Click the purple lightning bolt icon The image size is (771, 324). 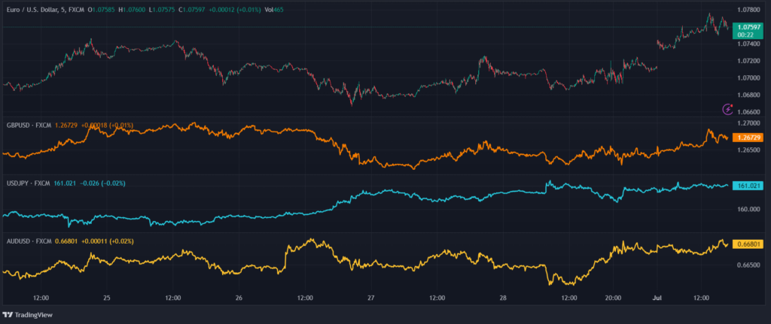727,109
